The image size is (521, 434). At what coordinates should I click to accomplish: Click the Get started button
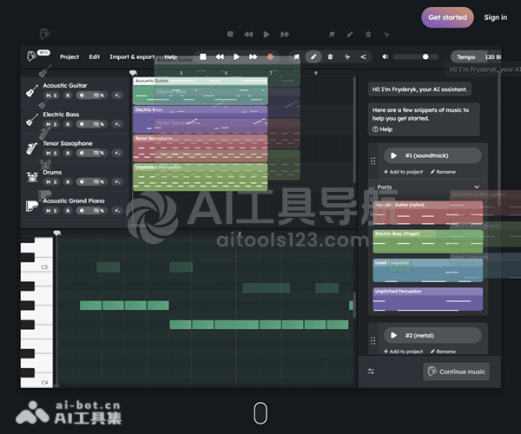[x=447, y=17]
